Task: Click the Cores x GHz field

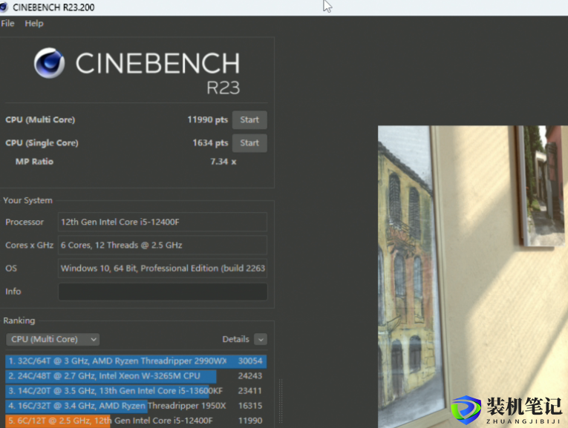Action: coord(163,245)
